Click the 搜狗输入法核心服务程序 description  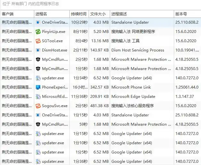tap(133, 106)
